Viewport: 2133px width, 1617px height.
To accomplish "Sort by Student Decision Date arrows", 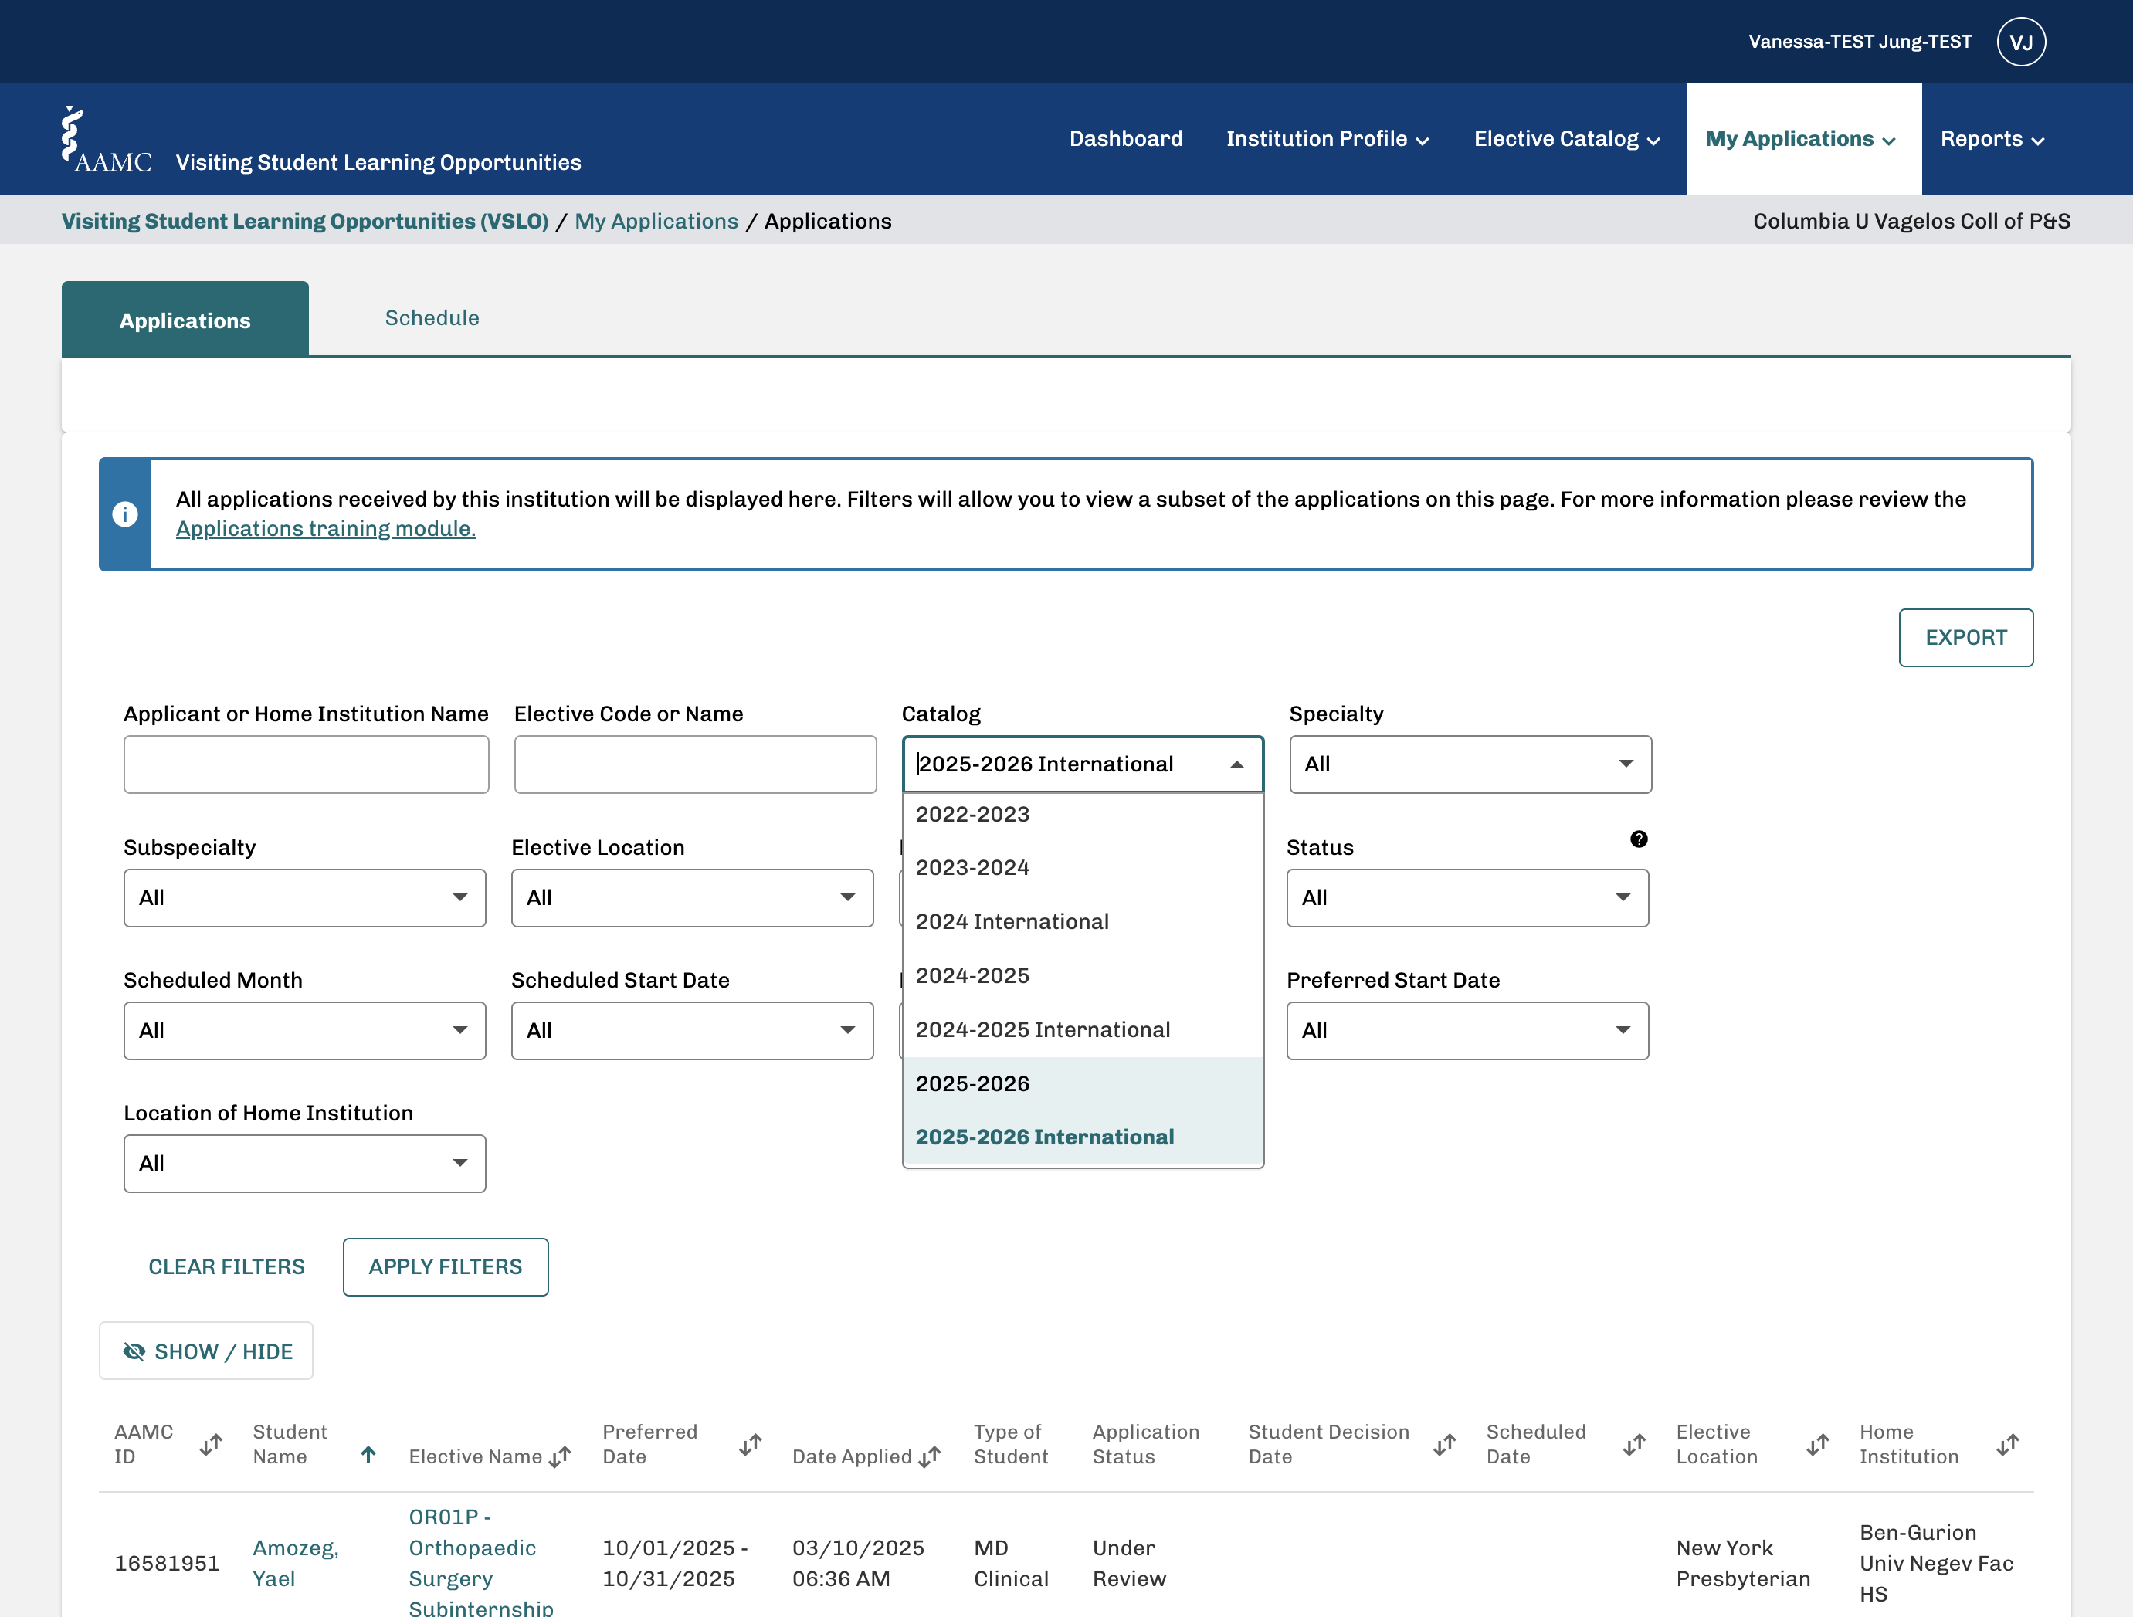I will 1444,1444.
